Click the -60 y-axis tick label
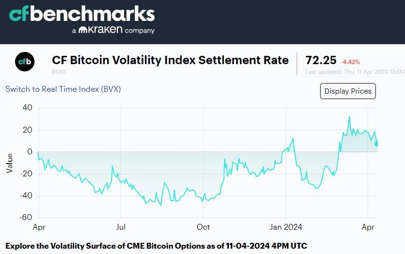 (26, 217)
